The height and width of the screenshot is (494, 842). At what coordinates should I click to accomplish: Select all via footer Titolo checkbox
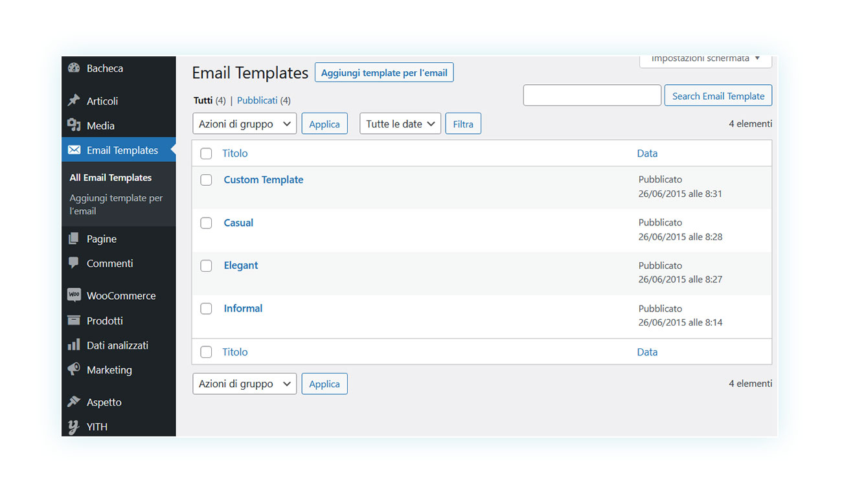(x=206, y=352)
